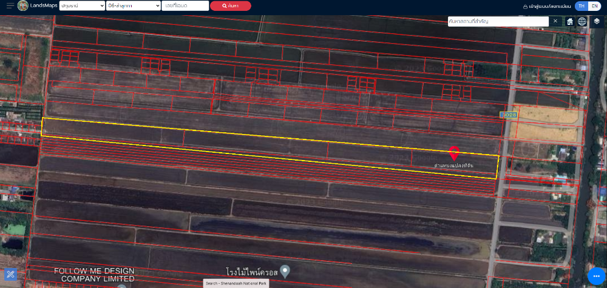Open the province dropdown showing ปทุมธานี
607x288 pixels.
click(82, 6)
